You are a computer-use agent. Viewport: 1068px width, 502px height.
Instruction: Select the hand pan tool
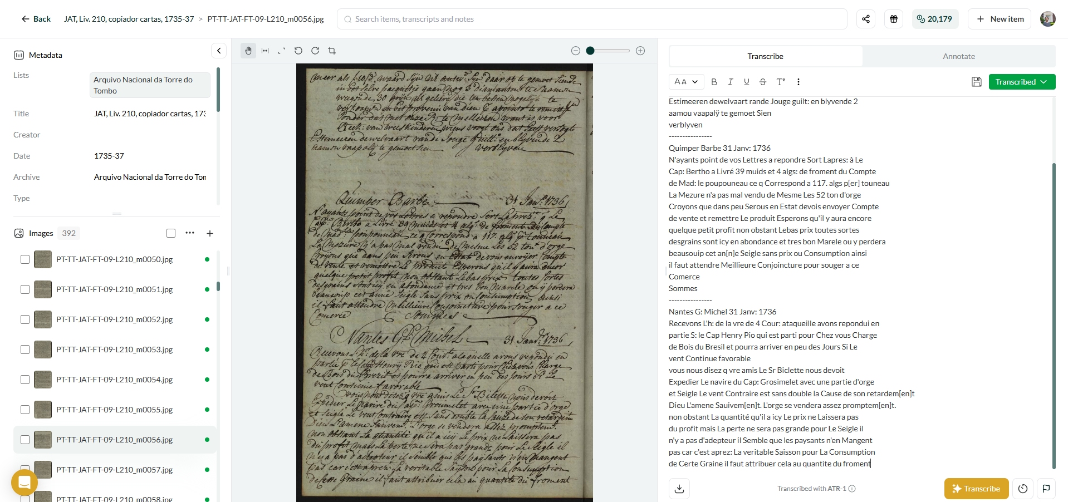point(248,51)
